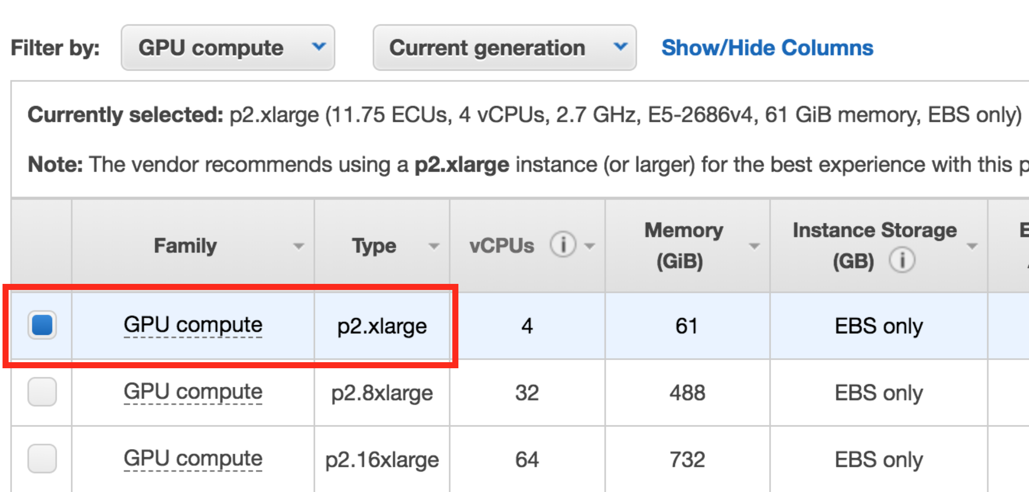Click the Family column sort arrow

[x=299, y=247]
